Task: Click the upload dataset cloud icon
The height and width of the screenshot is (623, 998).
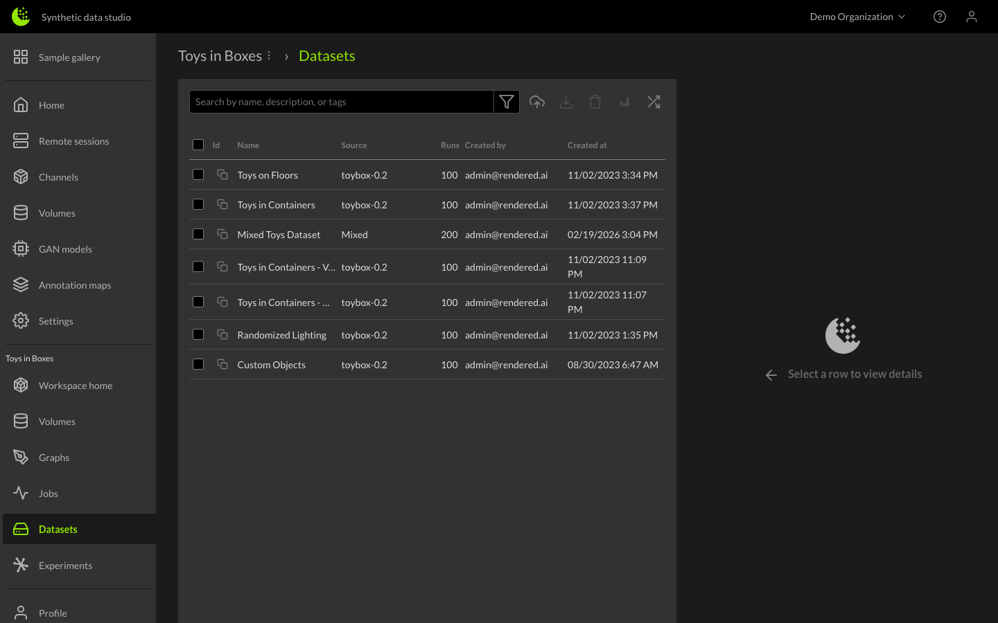Action: [537, 102]
